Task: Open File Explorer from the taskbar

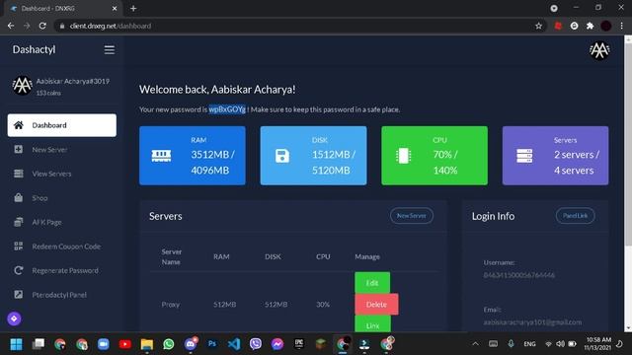Action: pos(147,344)
